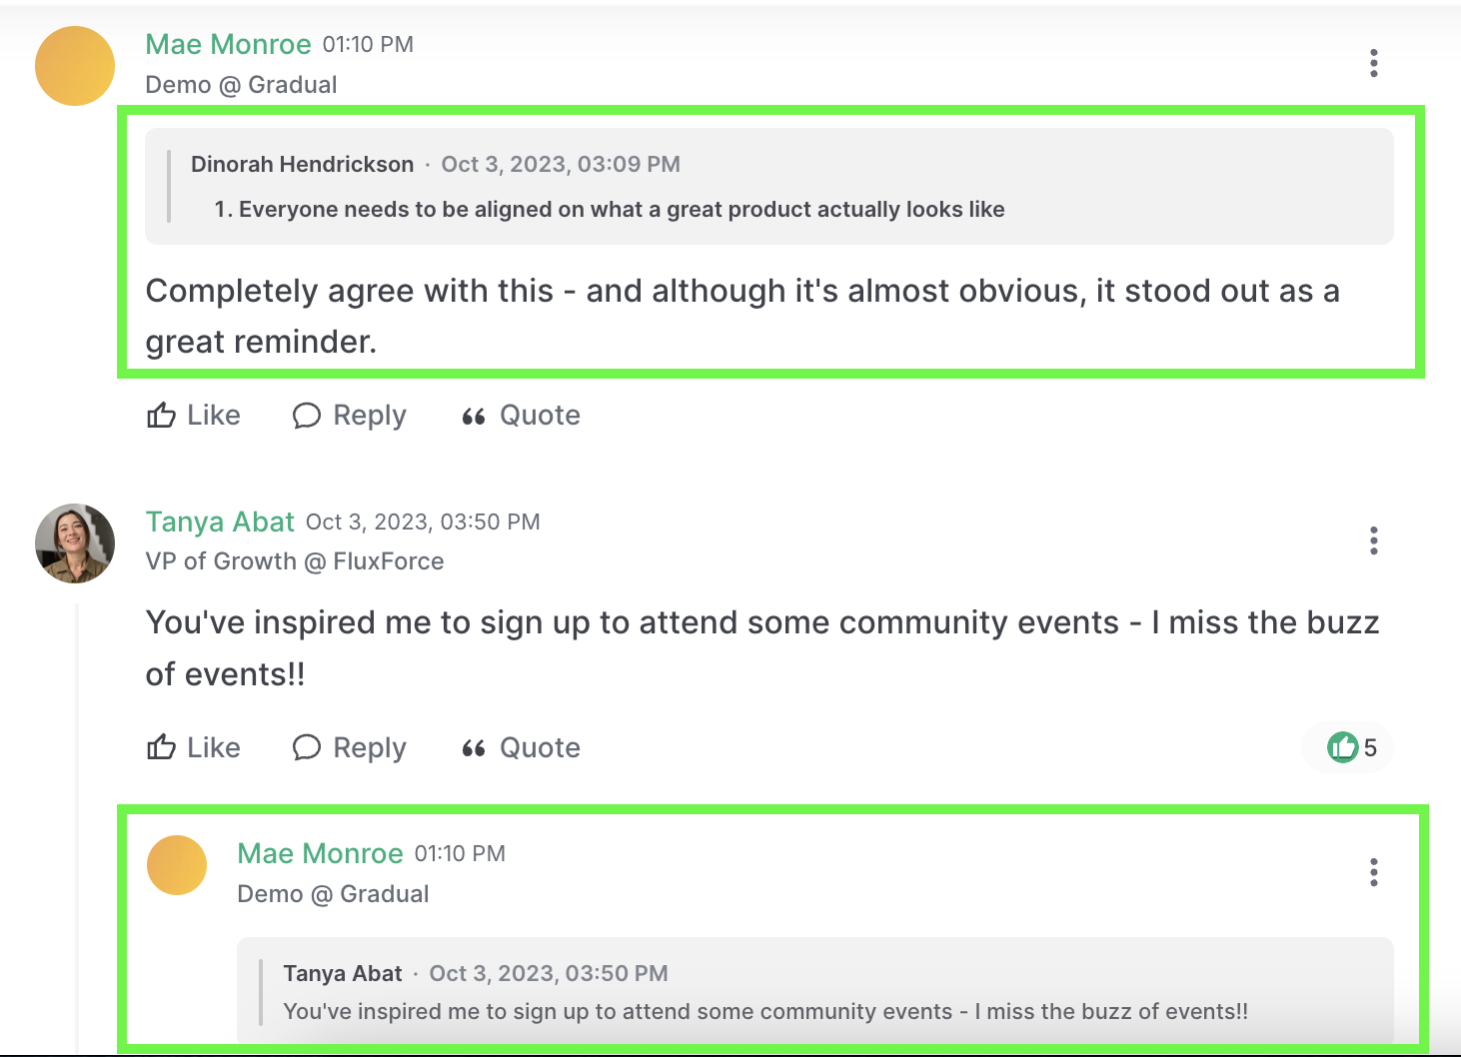Open the quoted Tanya Abat message block

pos(814,991)
